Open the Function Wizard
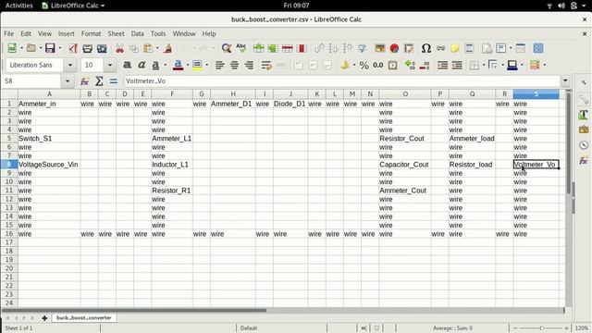This screenshot has height=333, width=592. 84,81
